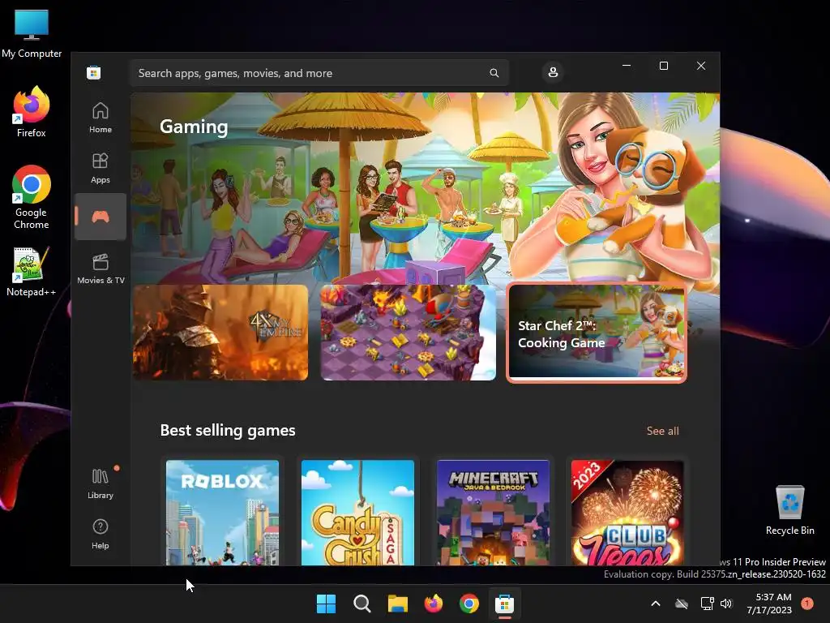The width and height of the screenshot is (830, 623).
Task: Select the Notepad++ desktop shortcut
Action: (x=32, y=271)
